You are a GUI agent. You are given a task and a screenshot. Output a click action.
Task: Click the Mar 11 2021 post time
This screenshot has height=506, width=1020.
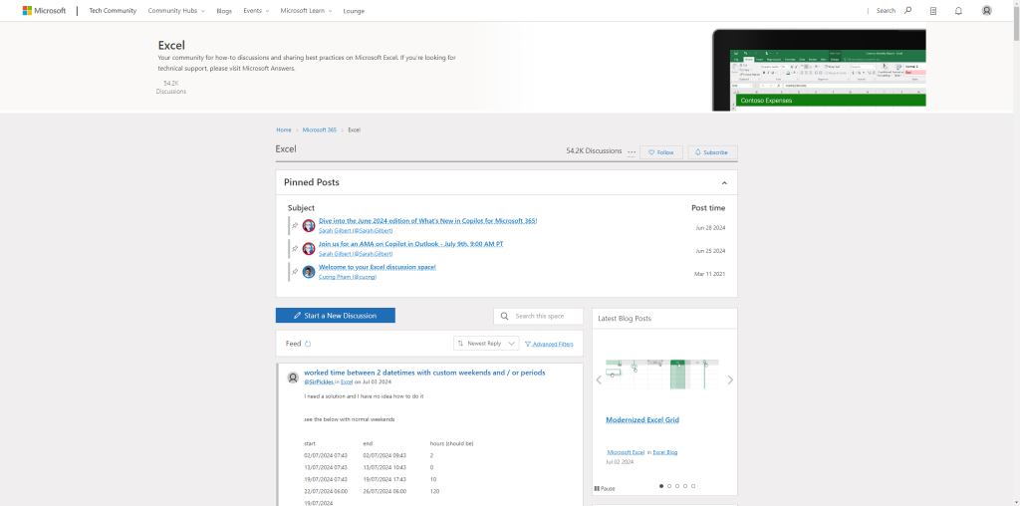pyautogui.click(x=709, y=275)
